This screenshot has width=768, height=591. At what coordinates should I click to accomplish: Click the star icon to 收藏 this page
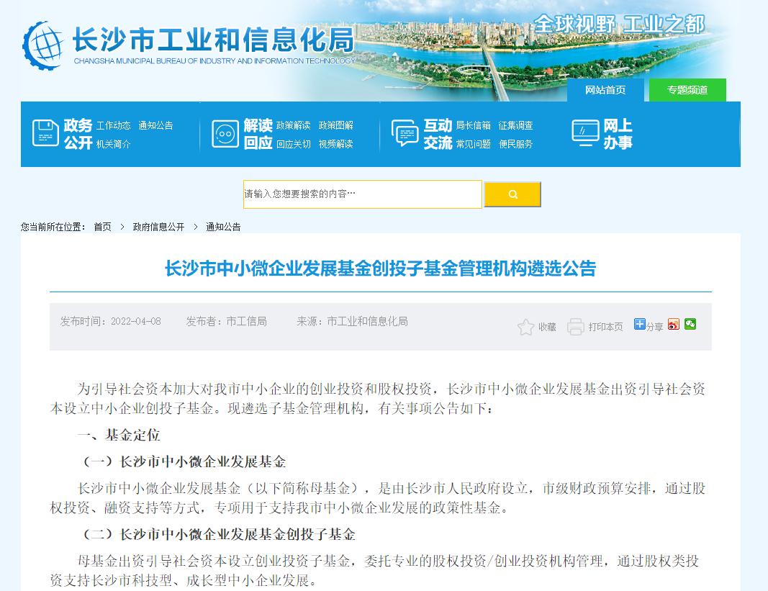[x=525, y=325]
